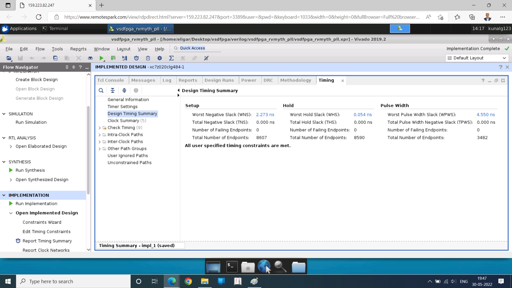Screen dimensions: 512x288
Task: Open Google Chrome from Windows taskbar
Action: click(188, 281)
